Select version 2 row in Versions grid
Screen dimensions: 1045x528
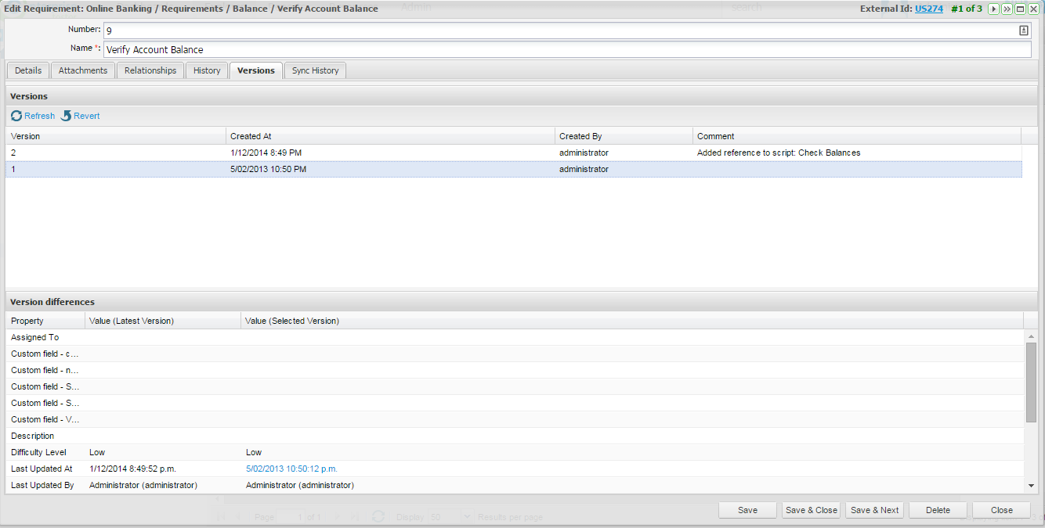pyautogui.click(x=313, y=153)
